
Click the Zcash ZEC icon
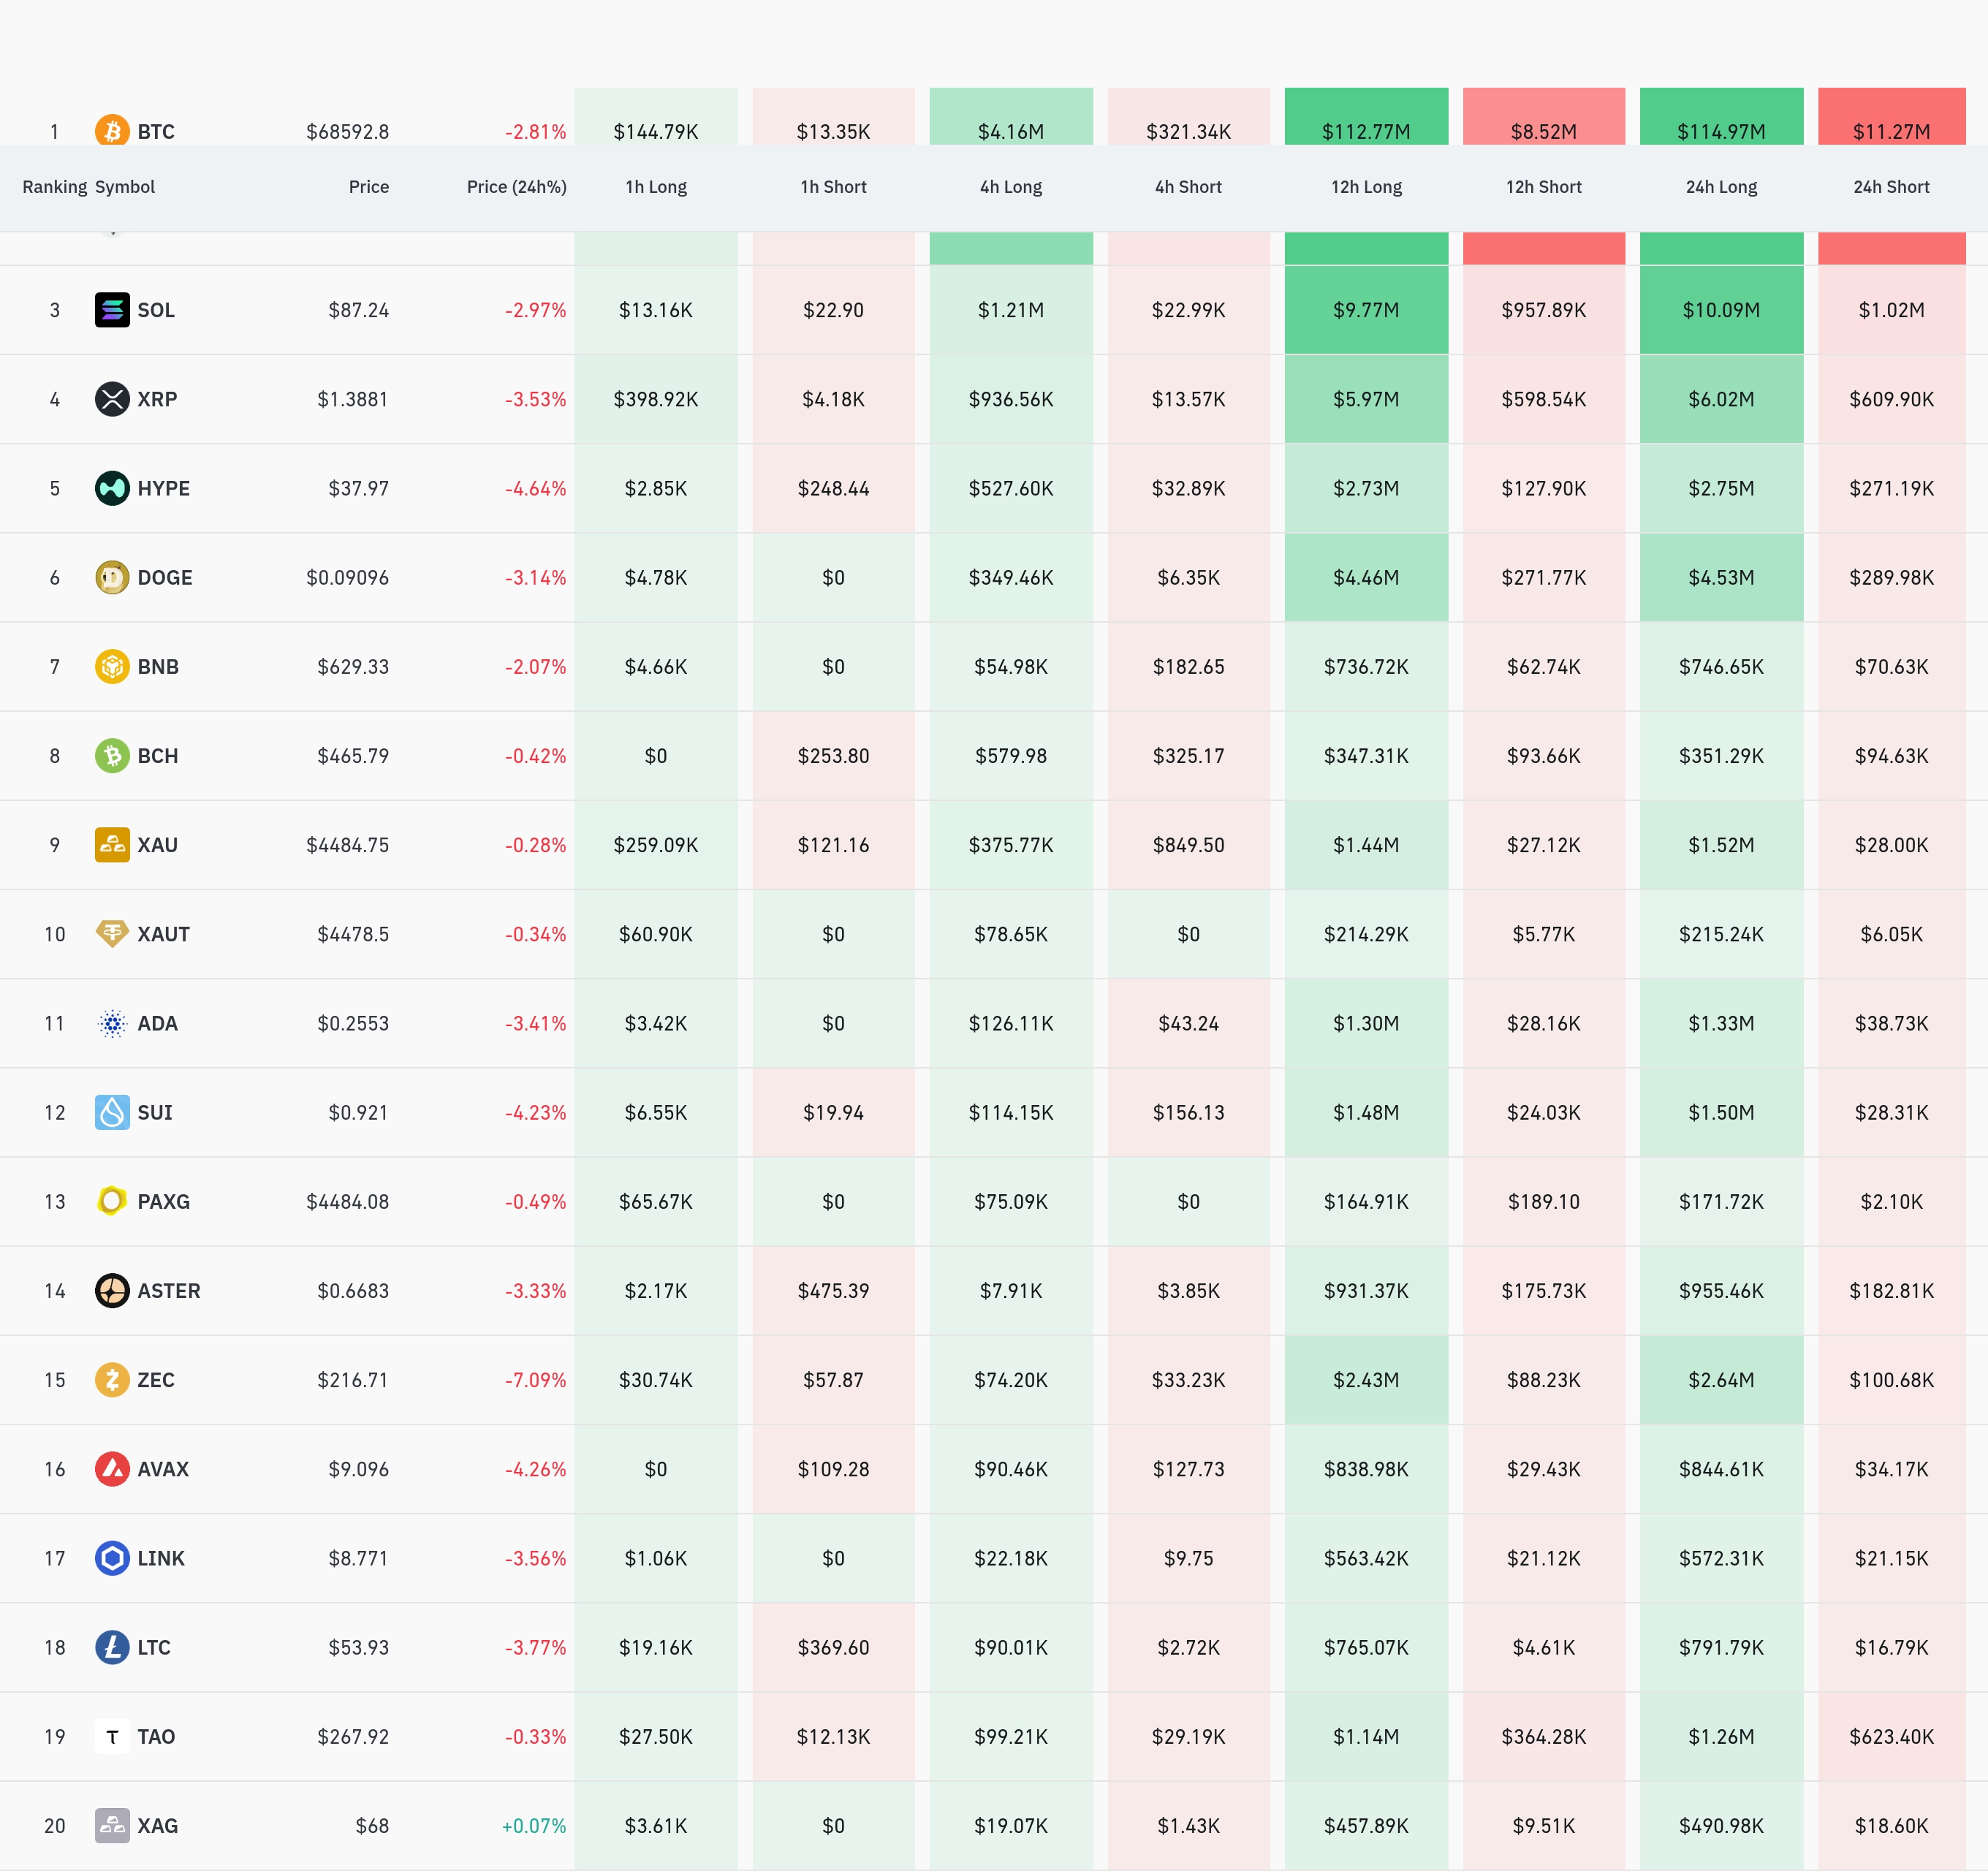(x=112, y=1380)
